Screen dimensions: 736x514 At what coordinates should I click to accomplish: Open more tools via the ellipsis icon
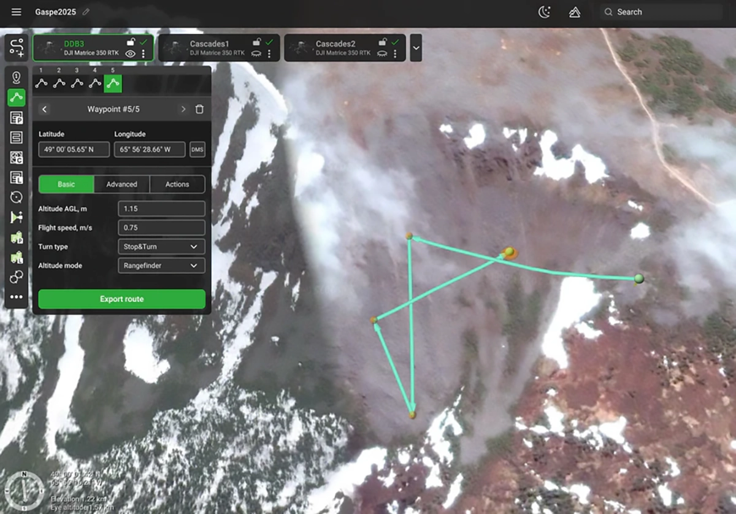(x=17, y=296)
